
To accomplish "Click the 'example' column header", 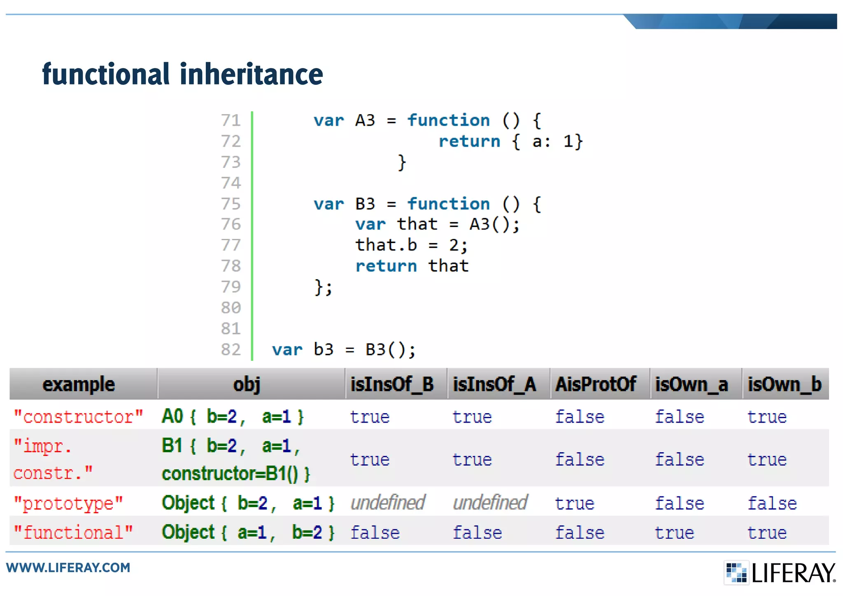I will [79, 384].
